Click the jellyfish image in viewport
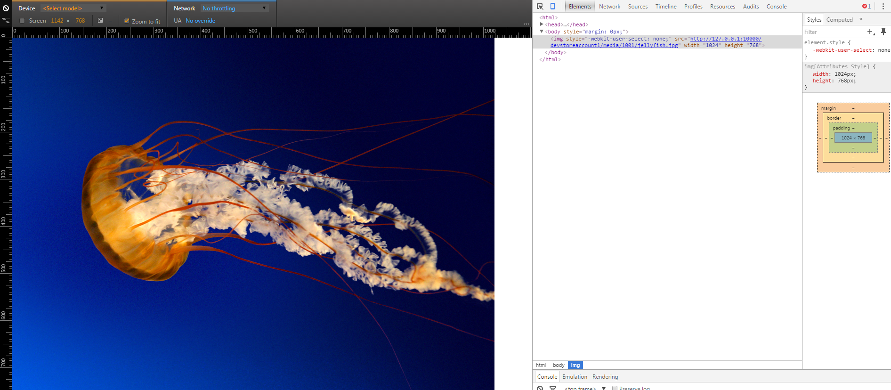Screen dimensions: 891x390 point(253,214)
